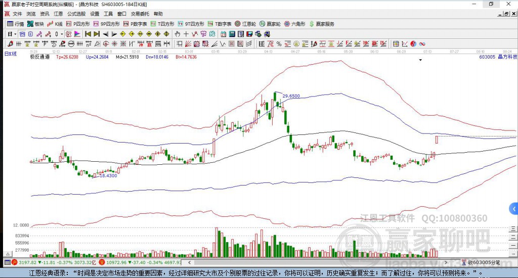The width and height of the screenshot is (518, 278).
Task: Expand the volume panel up-triangle
Action: point(8,254)
